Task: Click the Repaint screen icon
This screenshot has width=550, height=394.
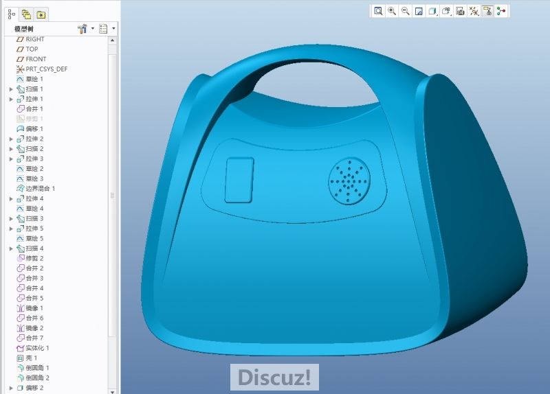Action: [x=419, y=11]
